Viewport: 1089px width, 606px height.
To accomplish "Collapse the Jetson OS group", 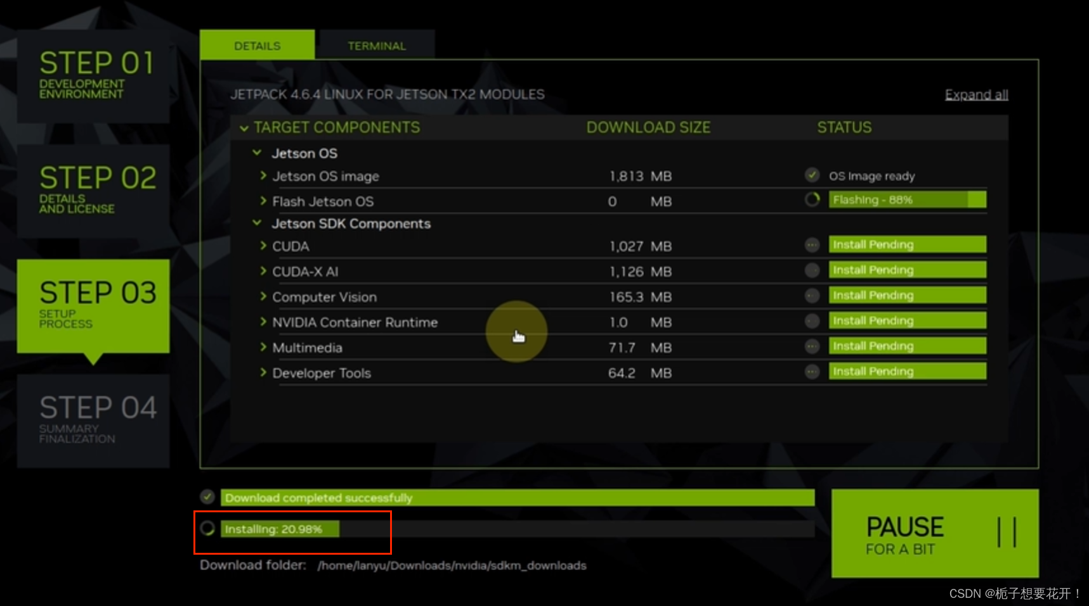I will coord(257,153).
